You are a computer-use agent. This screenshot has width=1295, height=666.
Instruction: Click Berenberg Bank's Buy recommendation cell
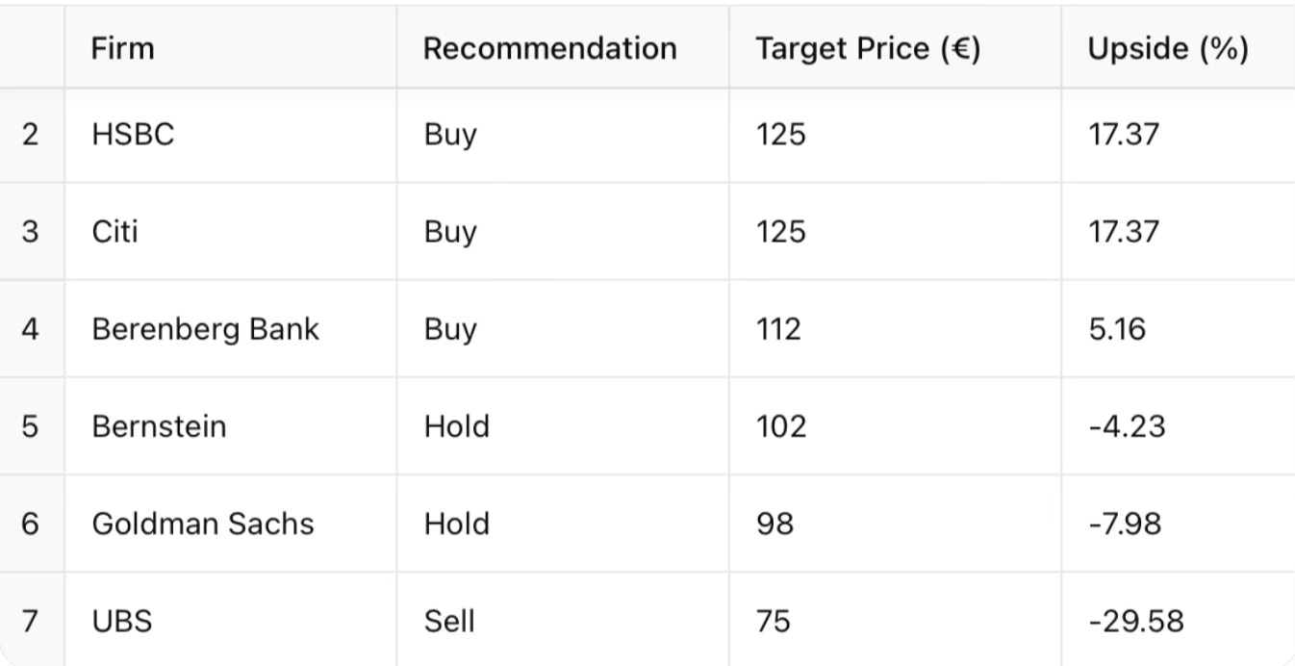[450, 329]
